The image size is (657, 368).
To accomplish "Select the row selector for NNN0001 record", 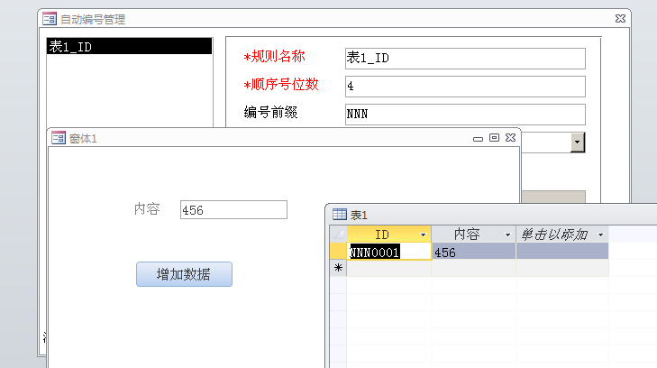I will 338,252.
